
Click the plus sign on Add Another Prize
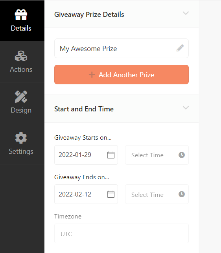coord(92,75)
